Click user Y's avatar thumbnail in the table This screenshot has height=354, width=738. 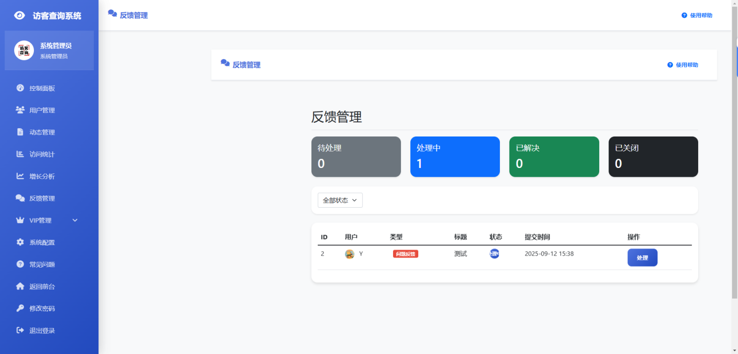pyautogui.click(x=349, y=254)
